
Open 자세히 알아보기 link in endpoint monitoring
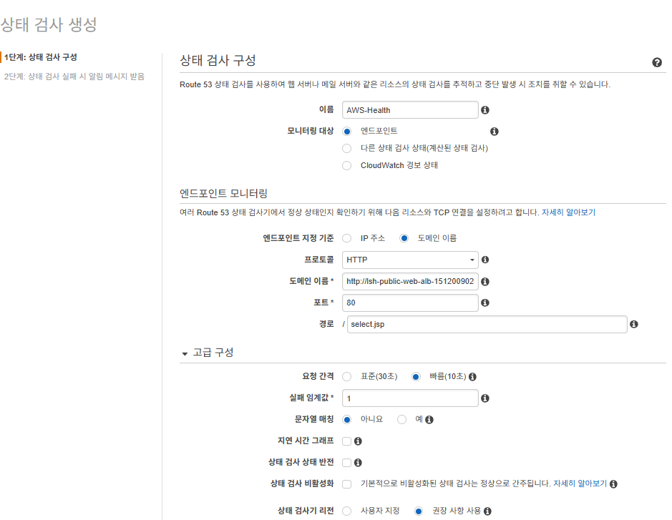568,212
